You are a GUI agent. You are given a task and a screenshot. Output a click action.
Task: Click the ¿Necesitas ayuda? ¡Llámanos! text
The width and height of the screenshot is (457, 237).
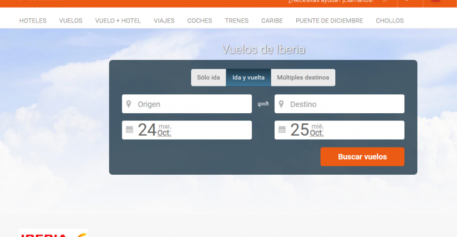pos(331,1)
